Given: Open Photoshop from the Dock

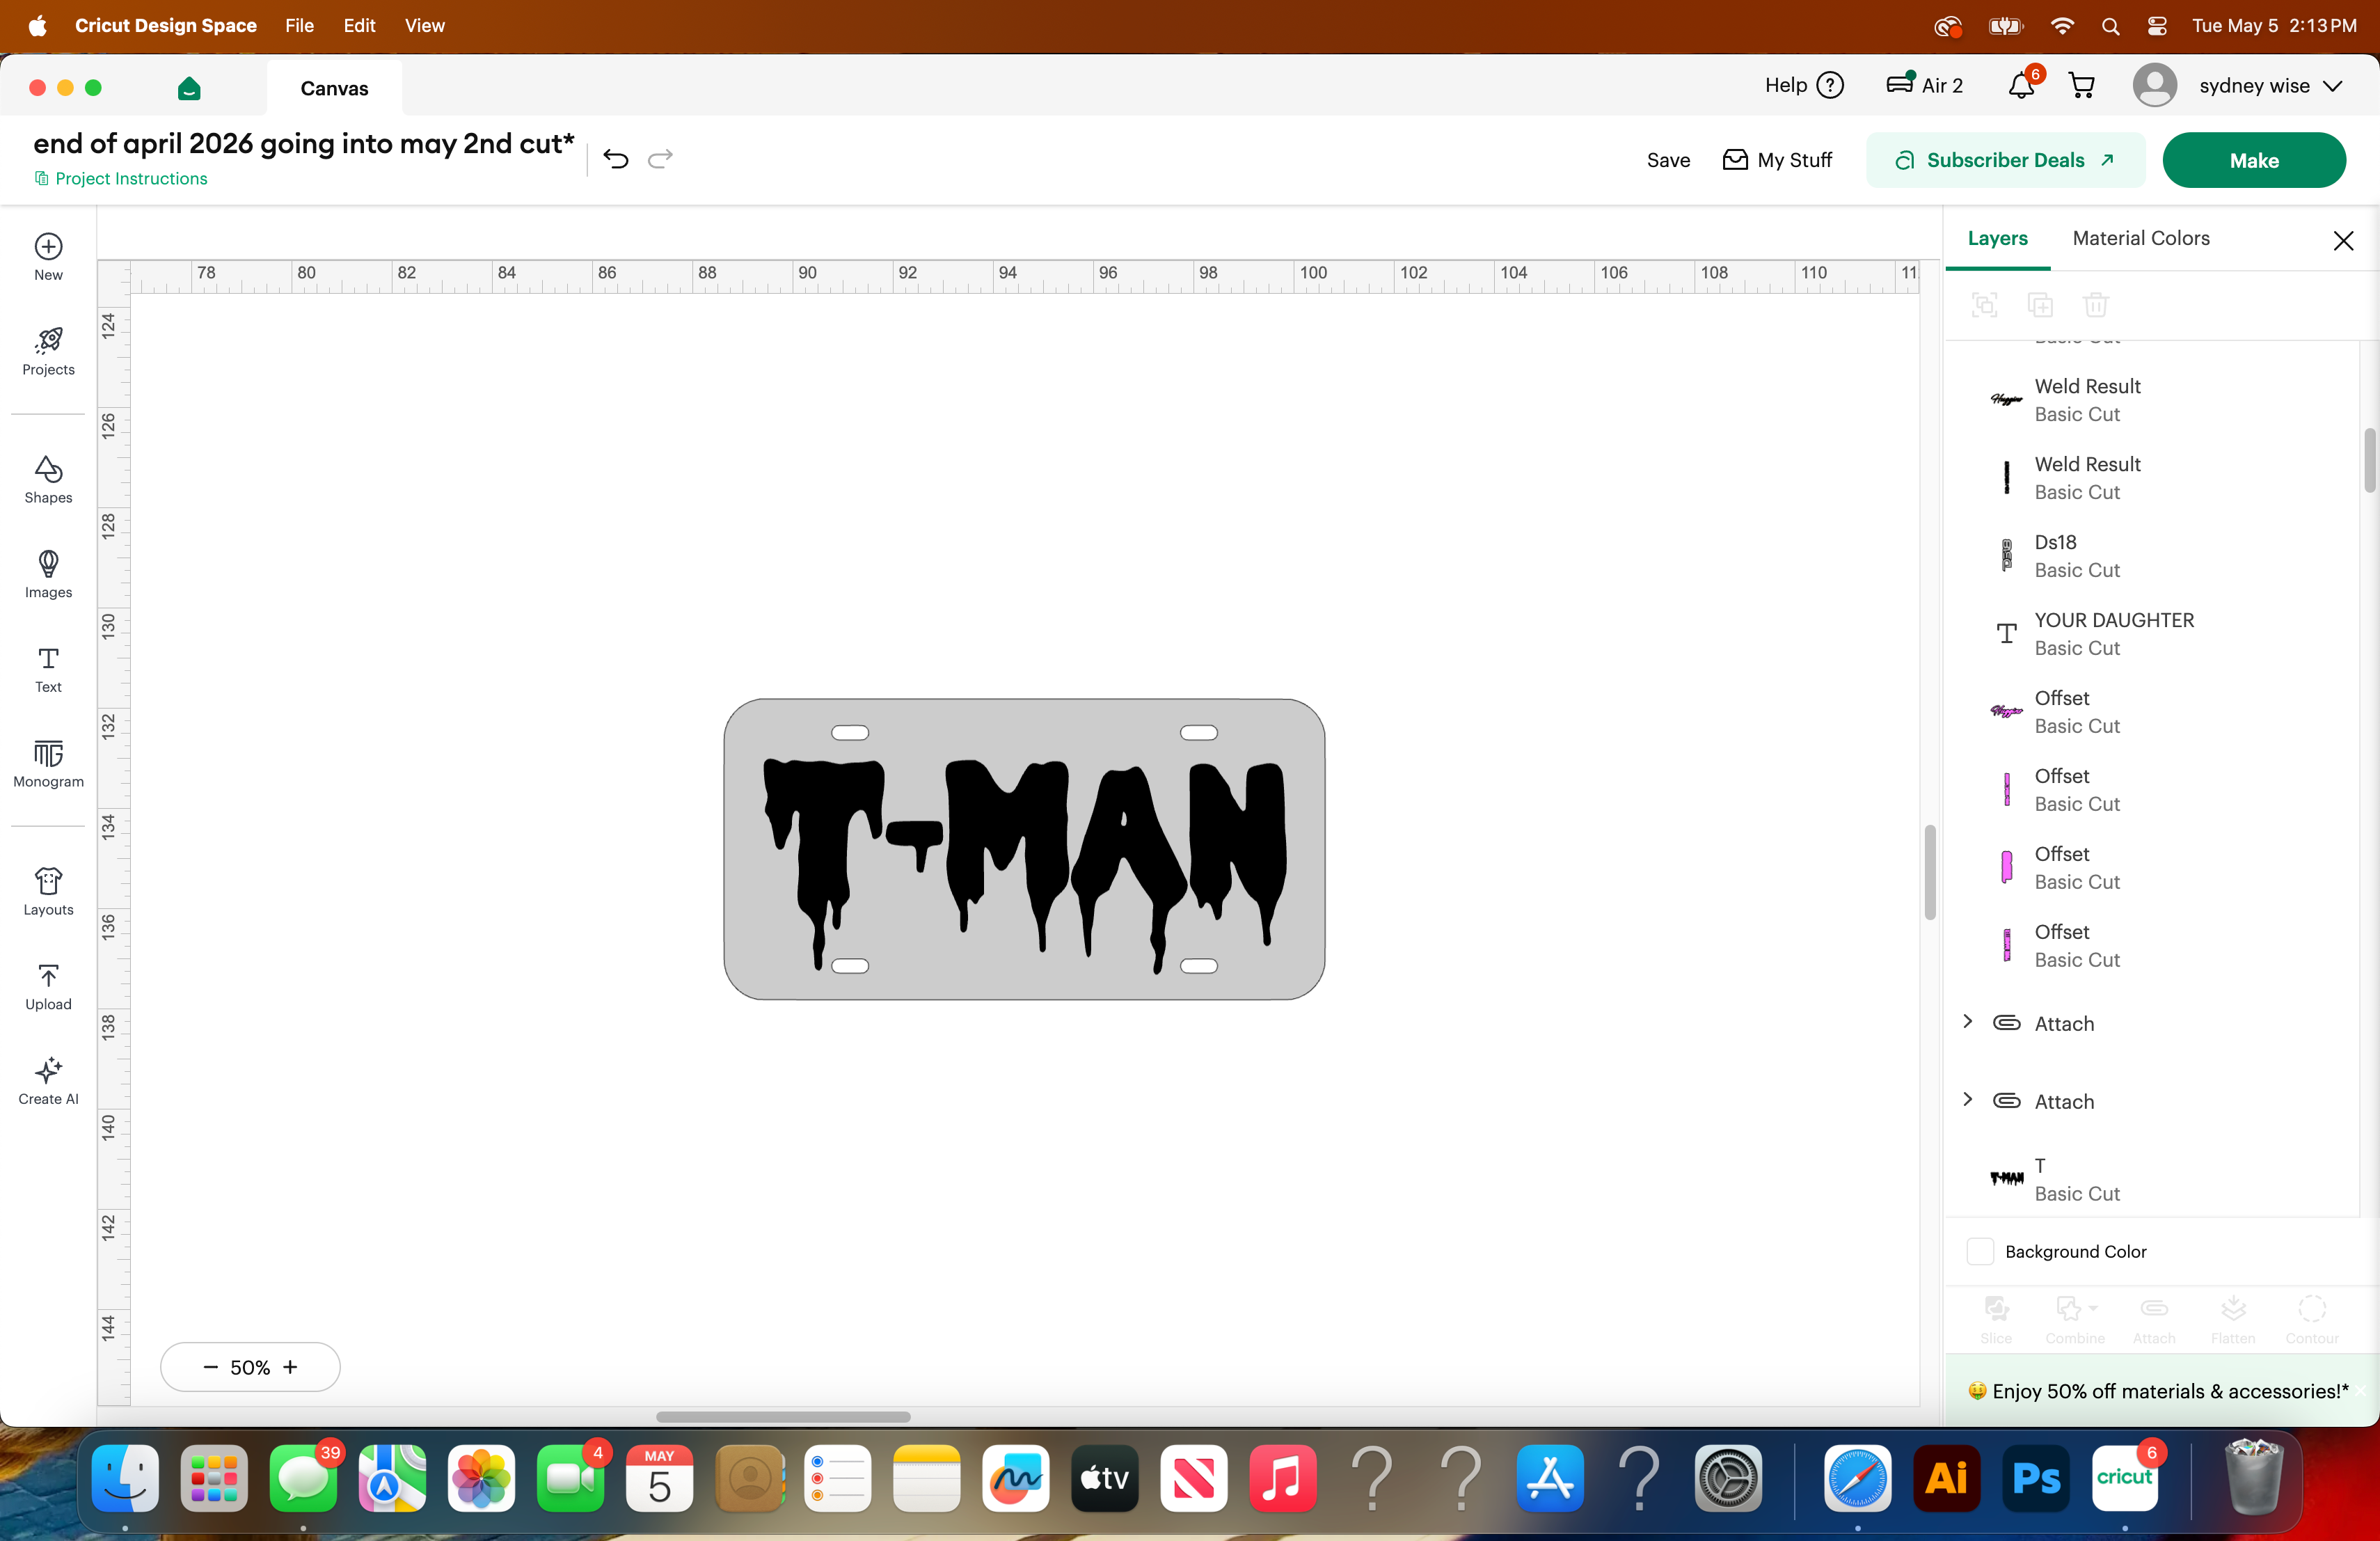Looking at the screenshot, I should point(2035,1478).
